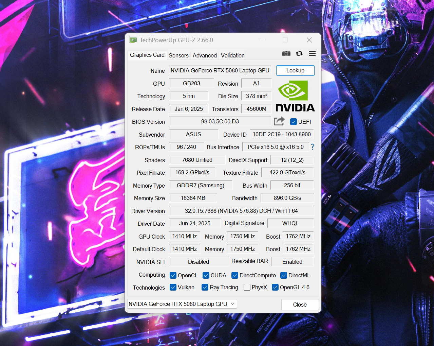Toggle the UEFI checkbox
Image resolution: width=434 pixels, height=346 pixels.
[294, 122]
